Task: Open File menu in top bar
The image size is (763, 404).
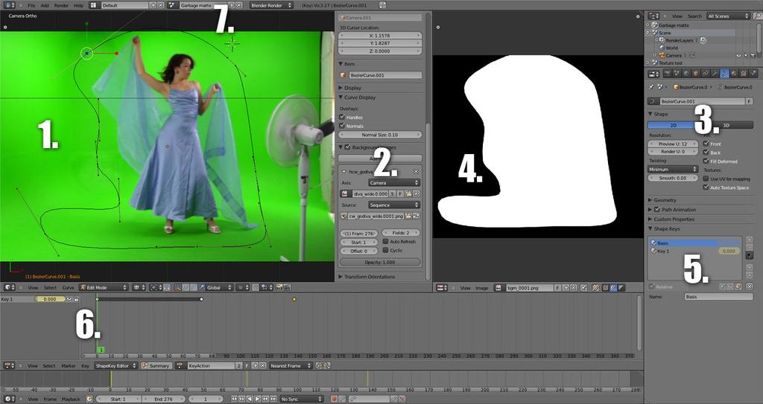Action: coord(31,5)
